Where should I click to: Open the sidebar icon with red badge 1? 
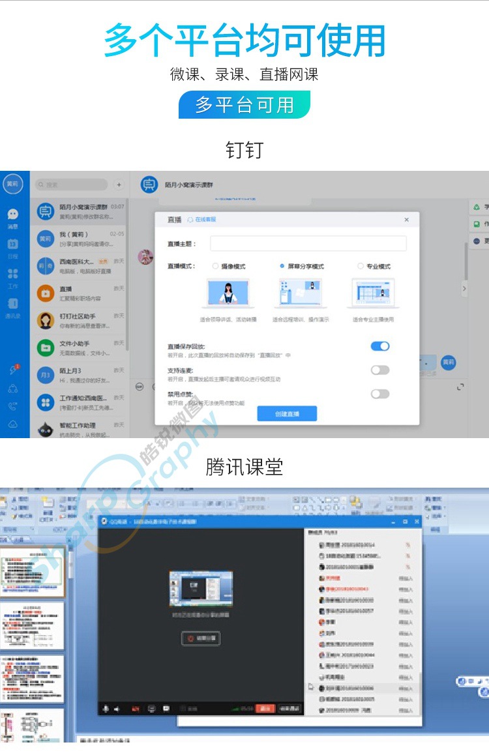(14, 369)
